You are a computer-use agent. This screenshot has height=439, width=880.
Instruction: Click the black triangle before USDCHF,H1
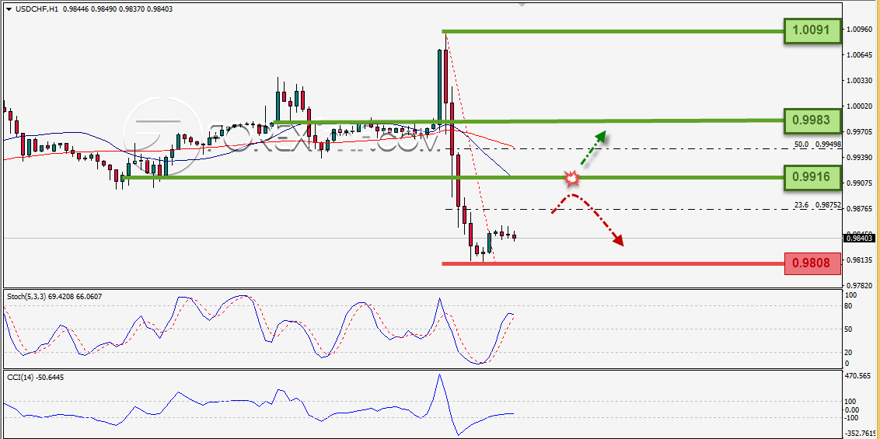[x=9, y=9]
